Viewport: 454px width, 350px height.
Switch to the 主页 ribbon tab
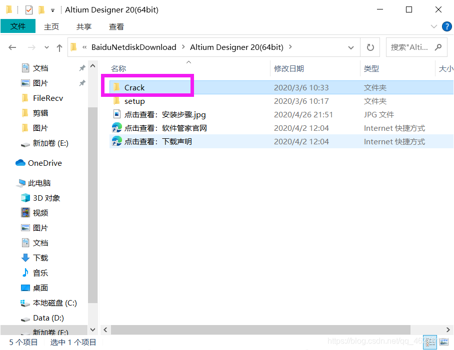point(51,26)
